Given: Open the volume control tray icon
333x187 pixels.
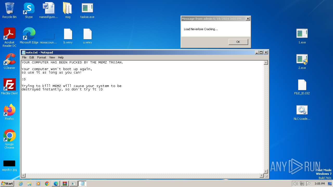Looking at the screenshot, I should tap(296, 184).
